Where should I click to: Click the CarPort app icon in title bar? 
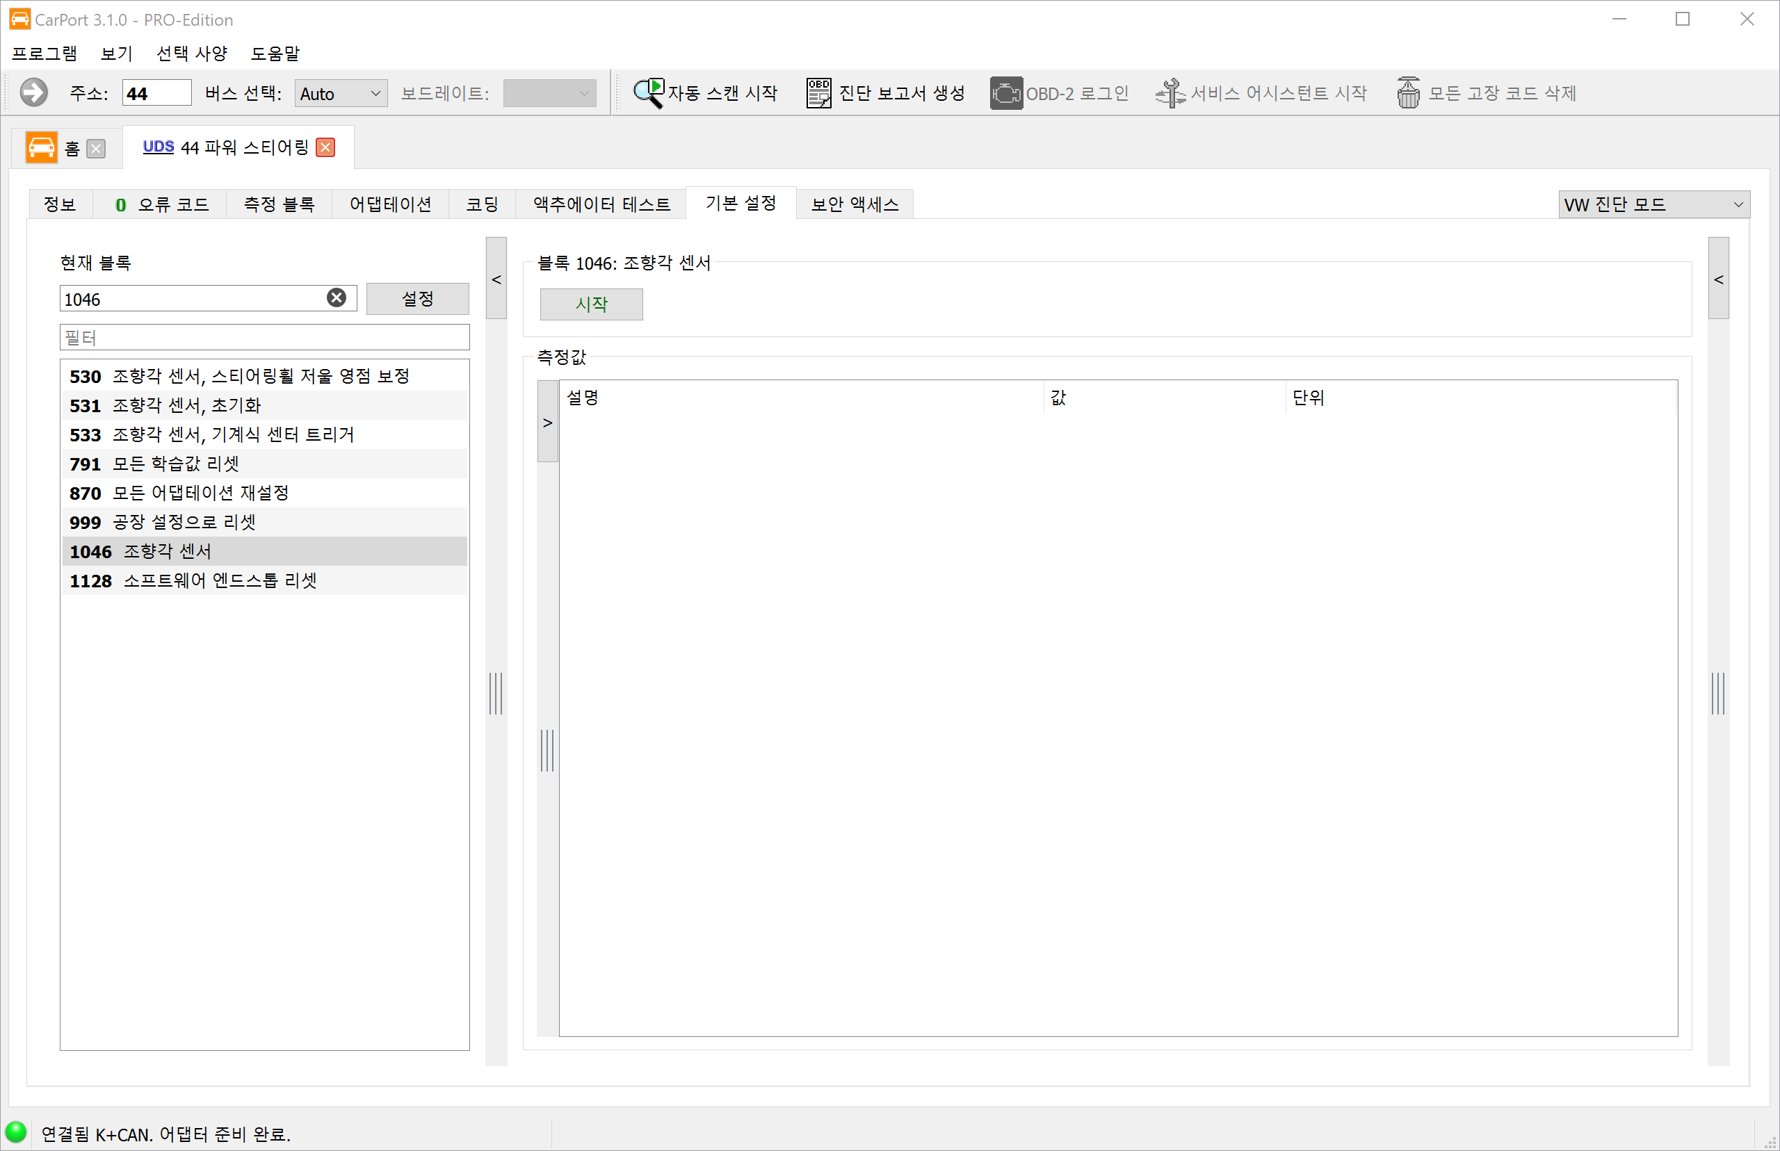(x=19, y=19)
